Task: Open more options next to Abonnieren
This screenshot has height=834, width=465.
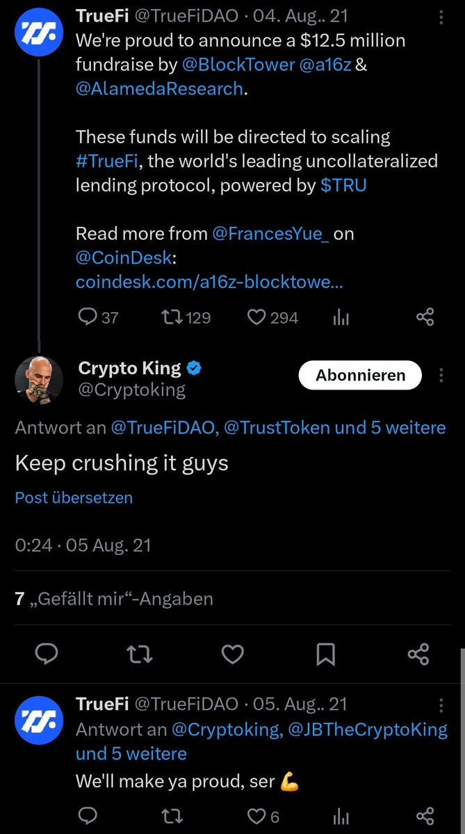Action: tap(441, 376)
